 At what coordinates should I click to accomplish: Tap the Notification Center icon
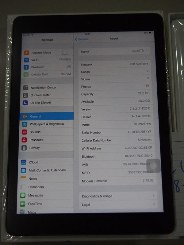click(26, 88)
